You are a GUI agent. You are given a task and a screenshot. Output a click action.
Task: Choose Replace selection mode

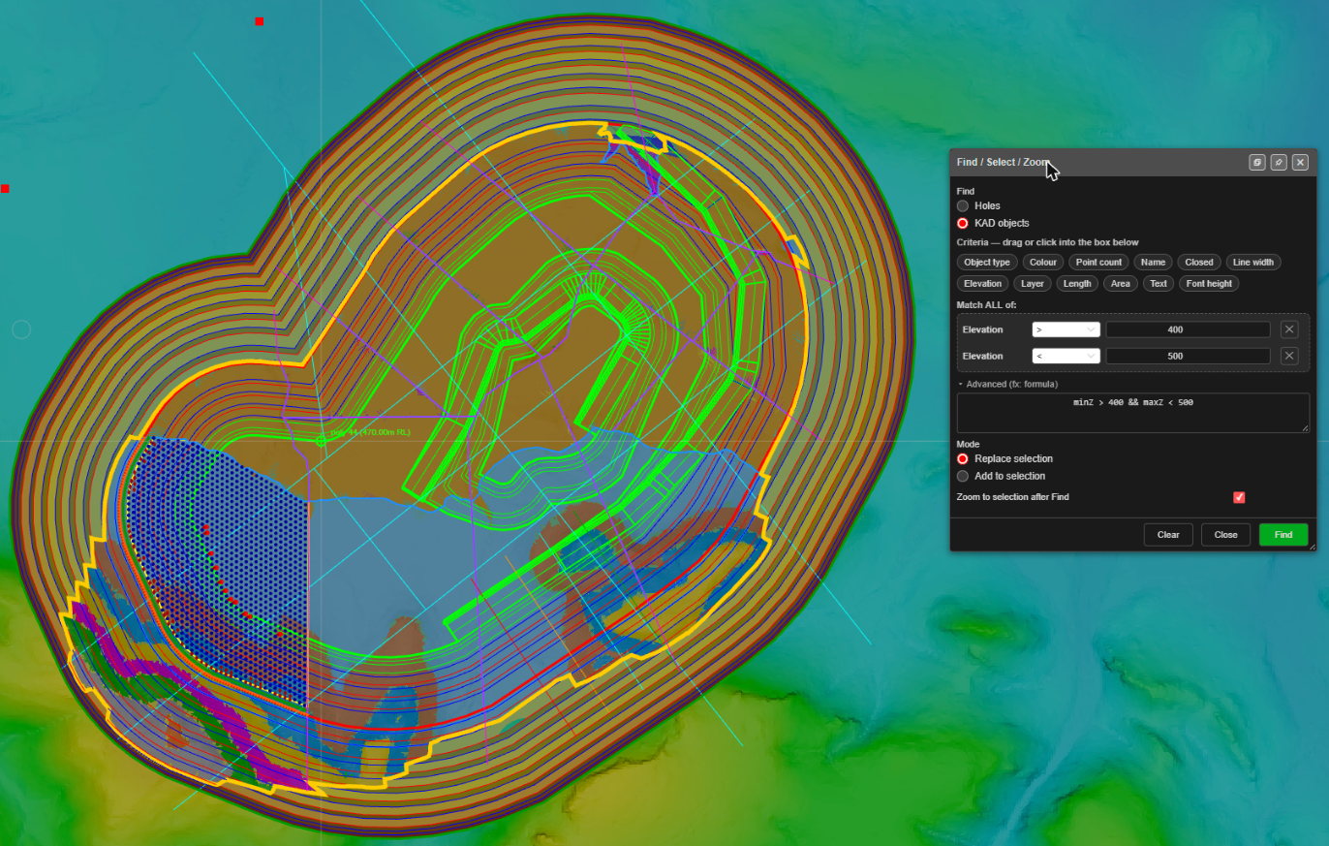click(x=963, y=458)
